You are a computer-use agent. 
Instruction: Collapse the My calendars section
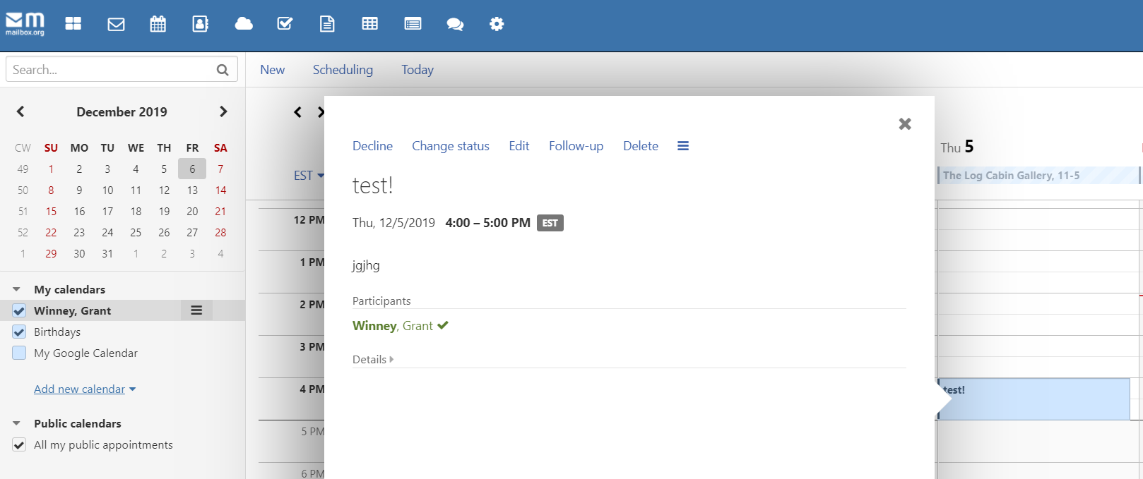click(16, 290)
